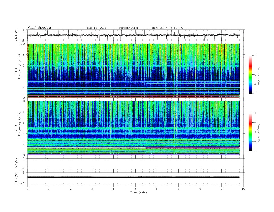274x212 pixels.
Task: Click time axis tick label "7"
Action: point(179,189)
